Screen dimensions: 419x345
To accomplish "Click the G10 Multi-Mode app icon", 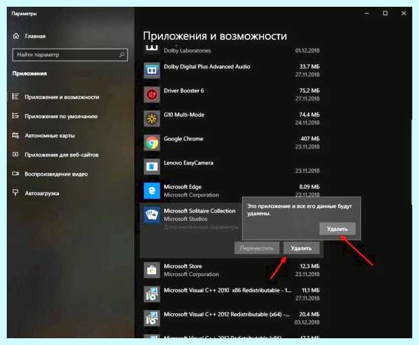I will (152, 119).
